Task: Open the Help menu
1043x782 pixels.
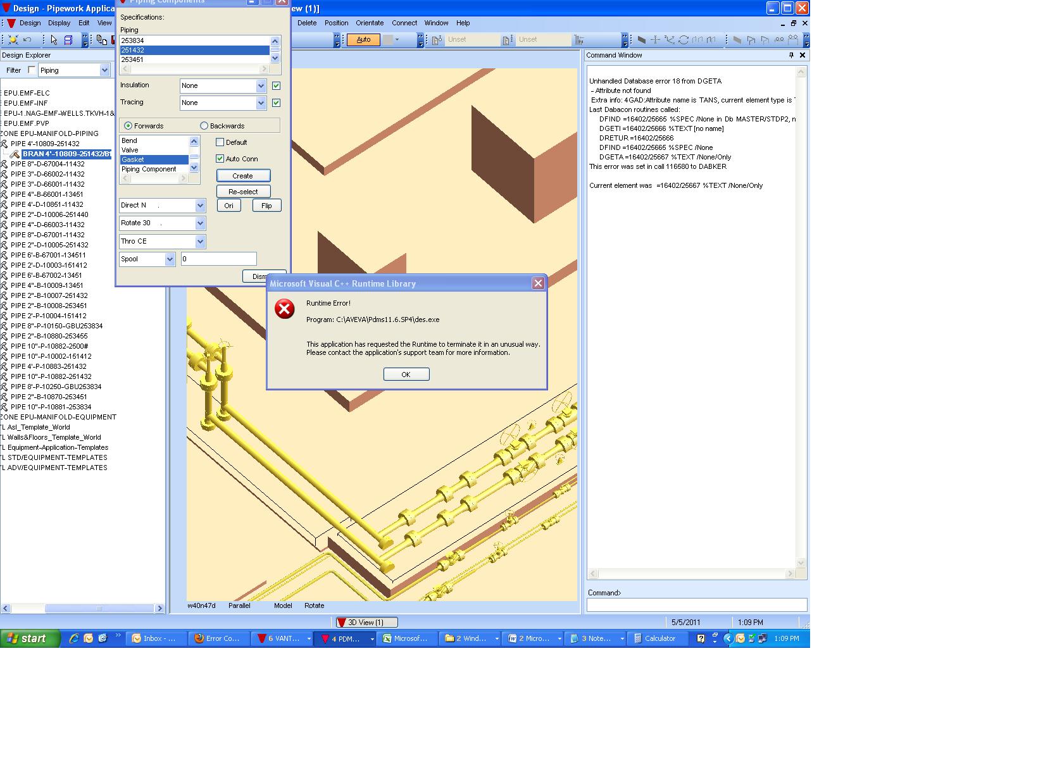Action: [463, 23]
